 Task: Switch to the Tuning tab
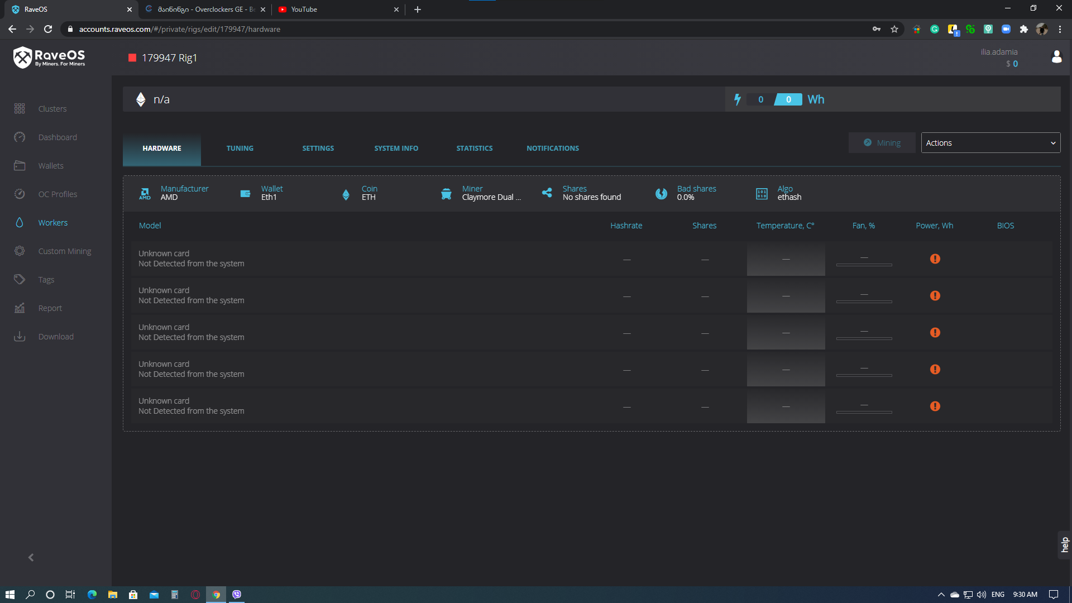tap(240, 149)
